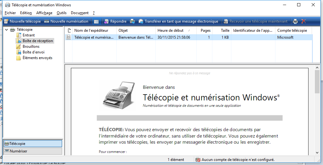Open the Document menu
This screenshot has height=165, width=323.
pyautogui.click(x=80, y=13)
